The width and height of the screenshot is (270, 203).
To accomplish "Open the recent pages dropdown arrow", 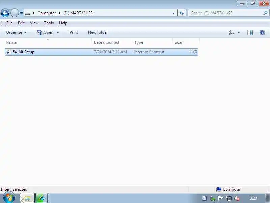I will (21, 13).
